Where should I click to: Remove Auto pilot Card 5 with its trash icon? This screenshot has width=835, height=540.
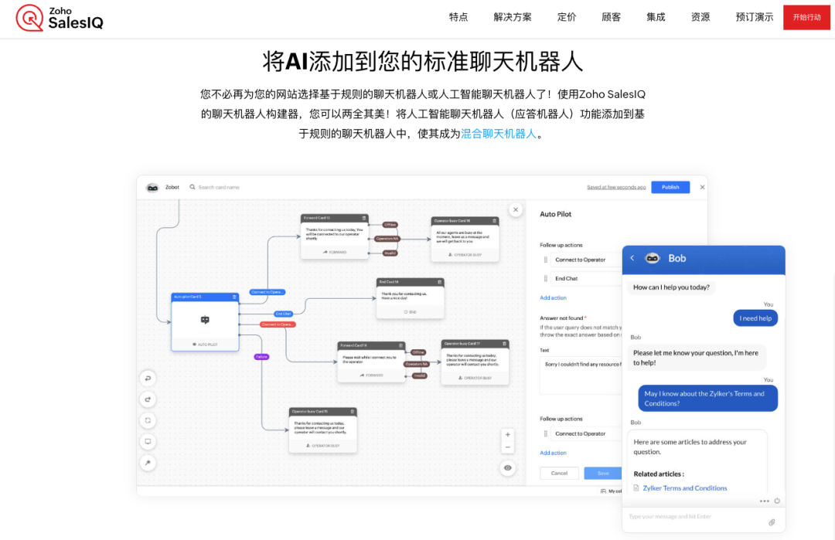[234, 297]
